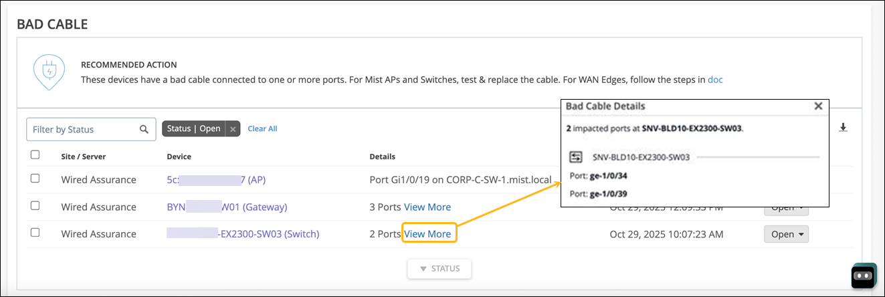The width and height of the screenshot is (885, 297).
Task: View More for the Gateway's 3 ports
Action: pos(427,207)
